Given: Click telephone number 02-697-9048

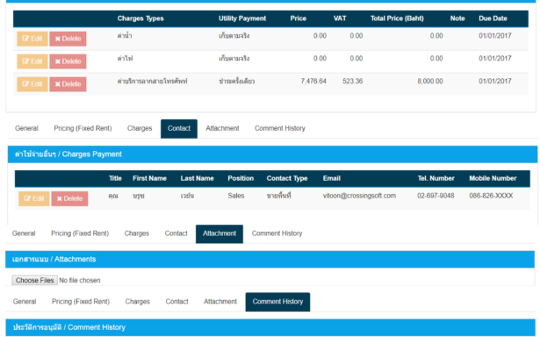Looking at the screenshot, I should (x=436, y=196).
